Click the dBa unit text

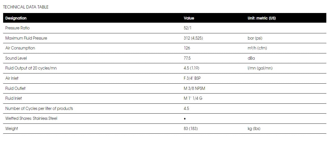coord(251,58)
